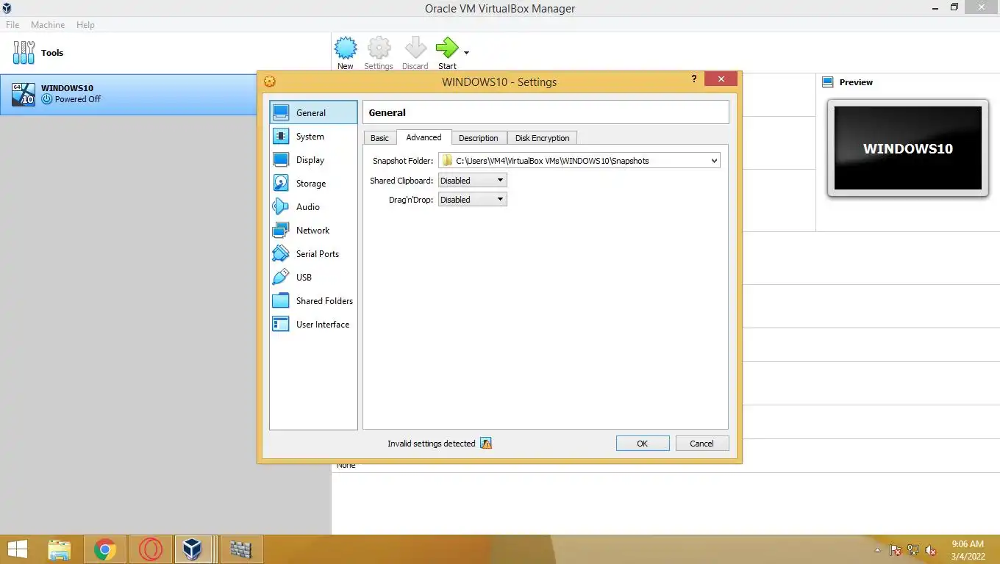The height and width of the screenshot is (564, 1000).
Task: Click the Tools icon in left pane
Action: 24,52
